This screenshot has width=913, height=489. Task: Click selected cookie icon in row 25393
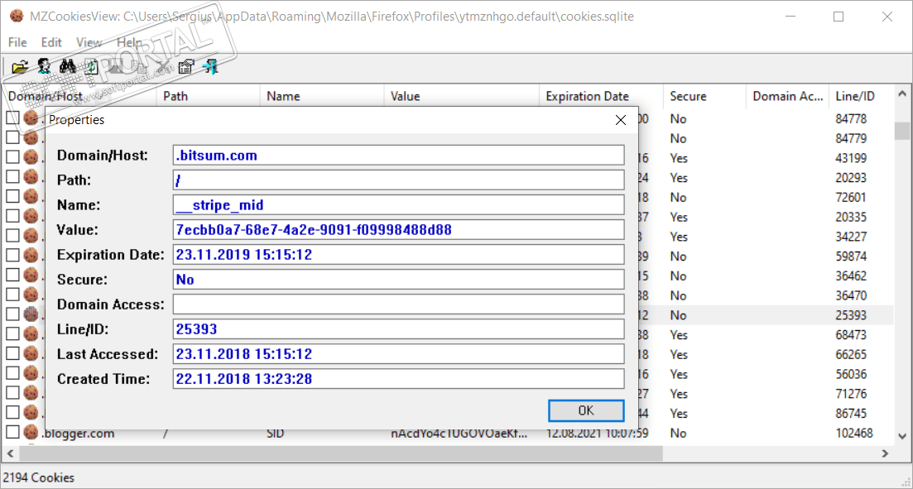[31, 314]
